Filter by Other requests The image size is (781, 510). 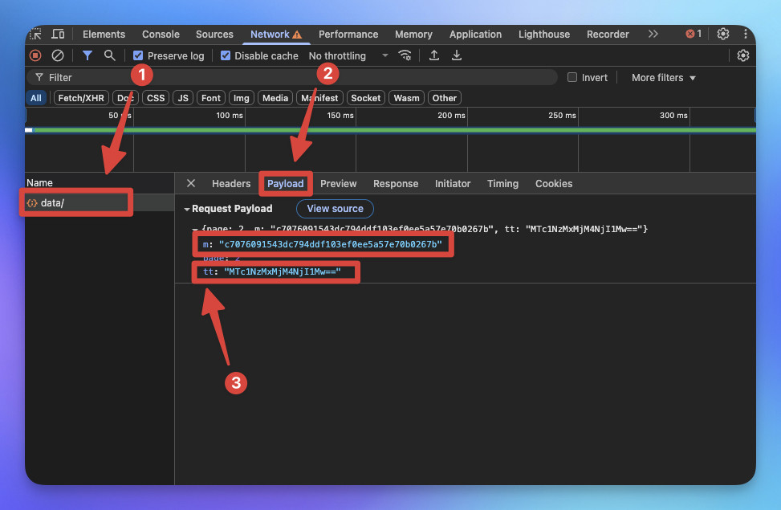(445, 98)
